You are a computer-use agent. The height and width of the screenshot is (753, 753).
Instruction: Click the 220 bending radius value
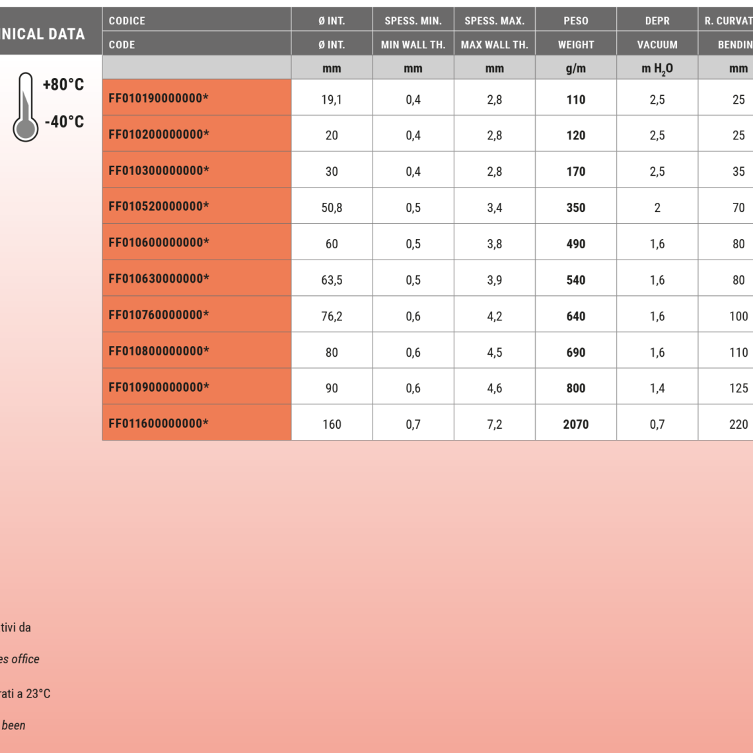click(x=738, y=424)
